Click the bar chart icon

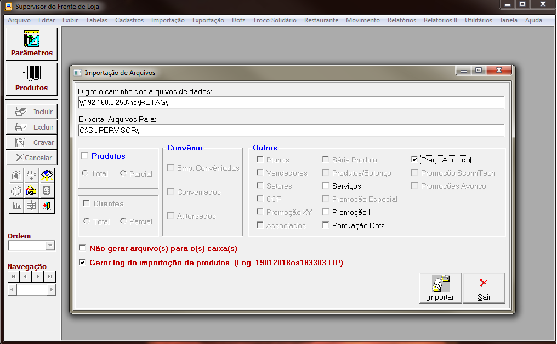(x=16, y=206)
